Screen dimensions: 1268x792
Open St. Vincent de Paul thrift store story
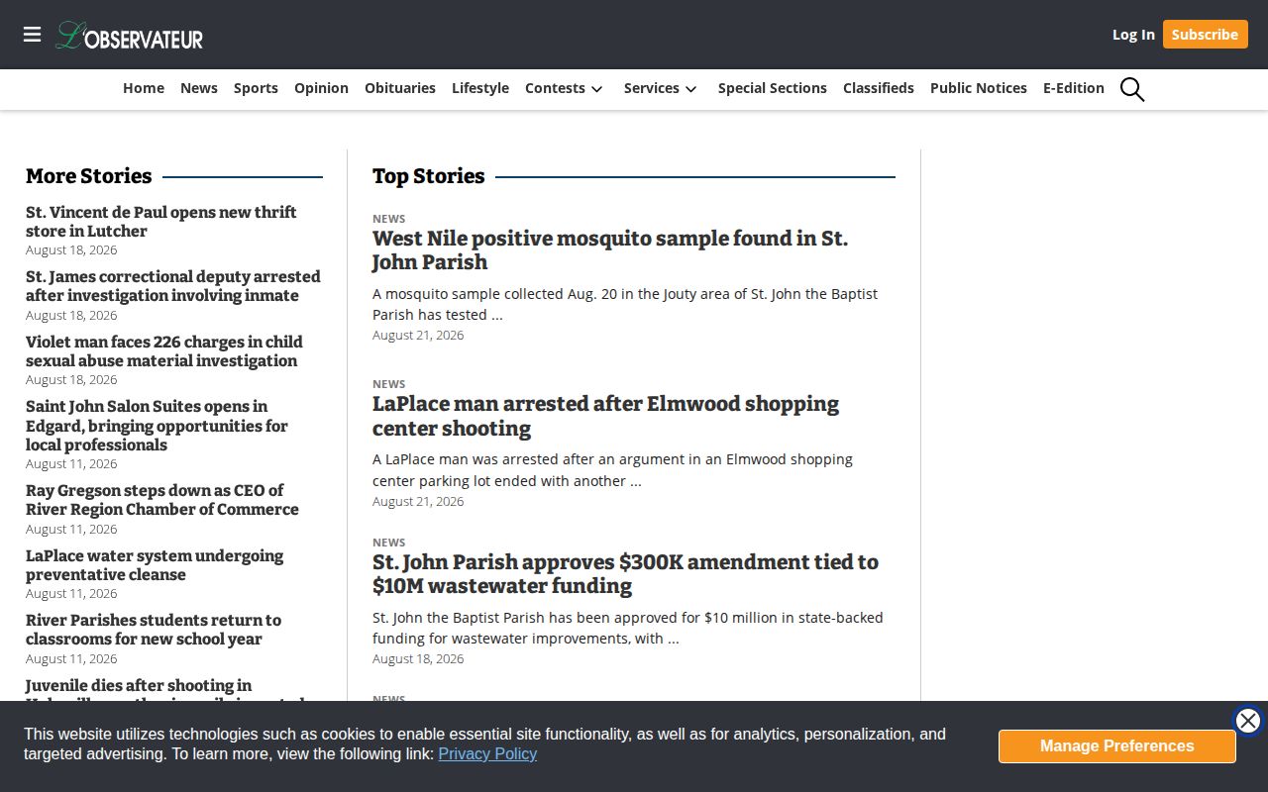pyautogui.click(x=161, y=222)
